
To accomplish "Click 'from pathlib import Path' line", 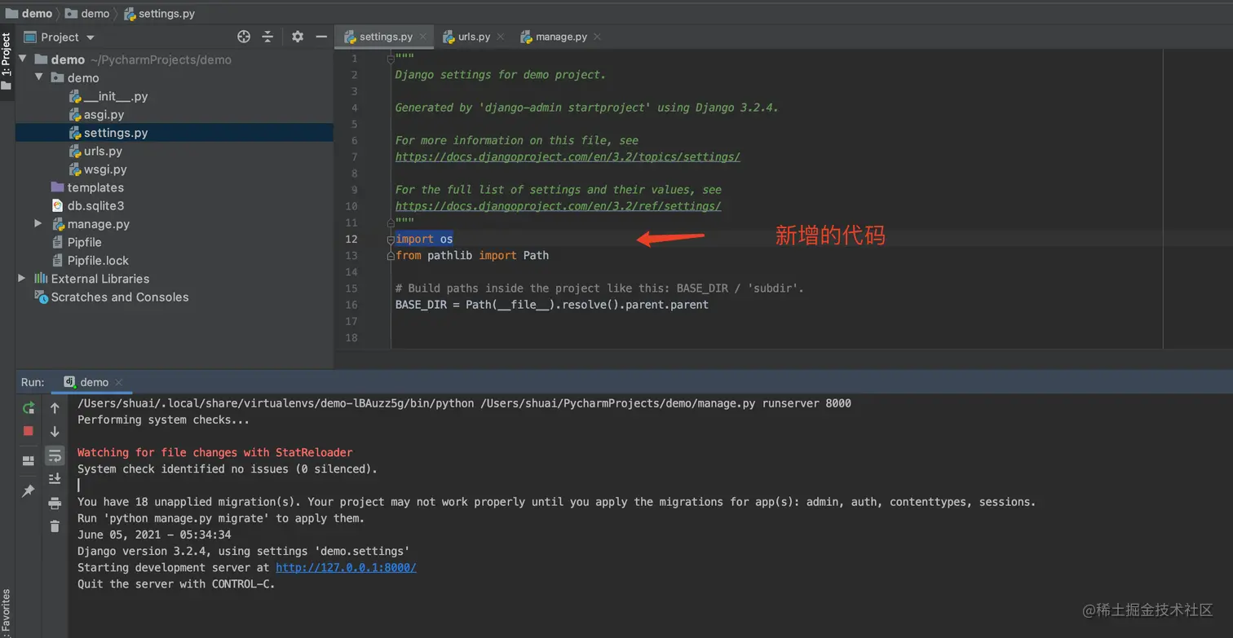I will 472,255.
